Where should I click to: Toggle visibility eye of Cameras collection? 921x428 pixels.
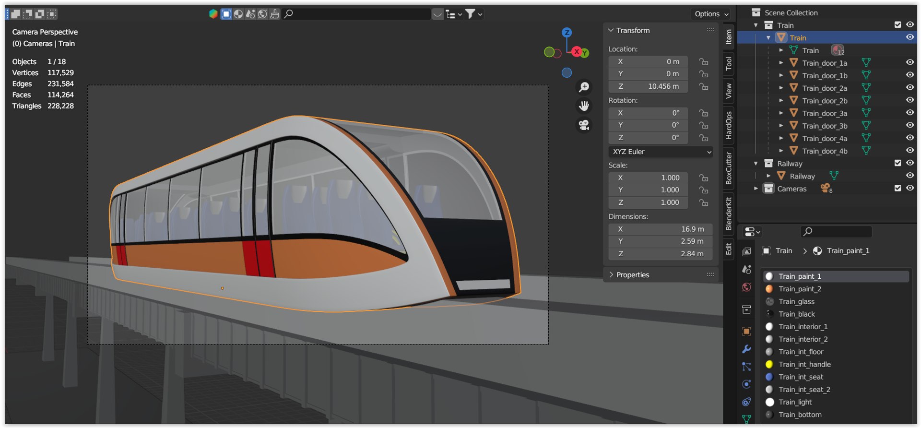tap(910, 188)
